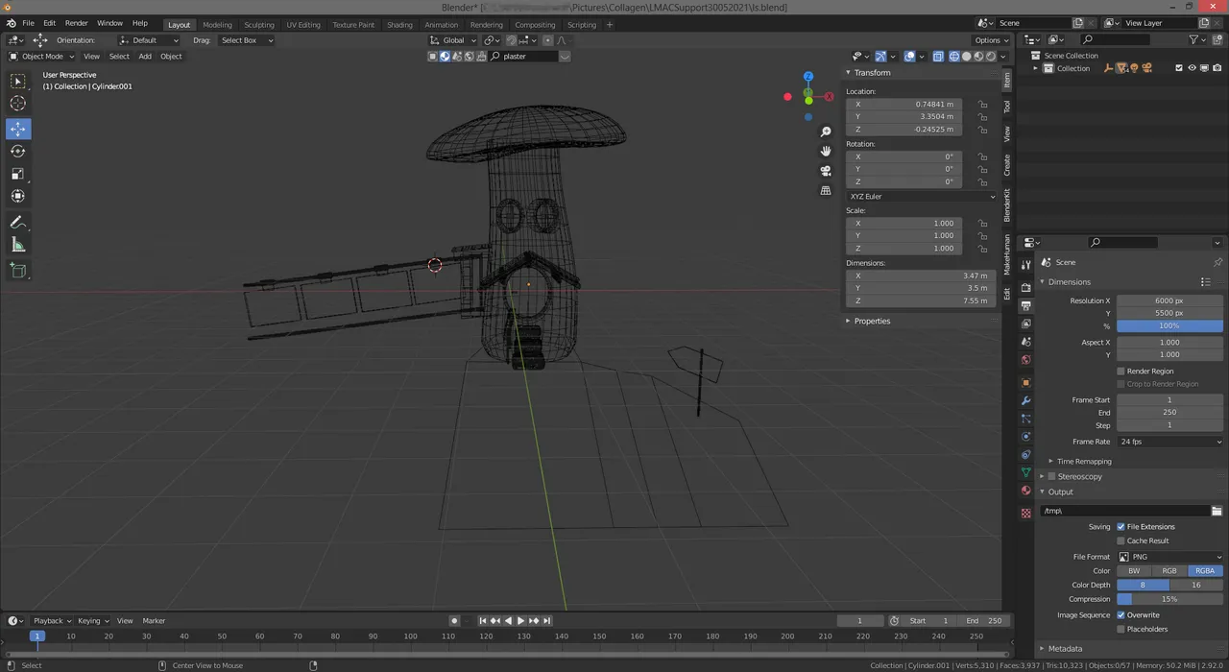This screenshot has width=1229, height=672.
Task: Switch to the Shading workspace tab
Action: [399, 24]
